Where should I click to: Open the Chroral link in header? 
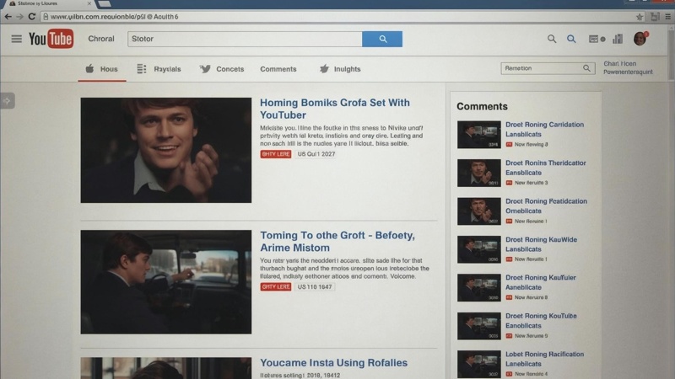(101, 39)
